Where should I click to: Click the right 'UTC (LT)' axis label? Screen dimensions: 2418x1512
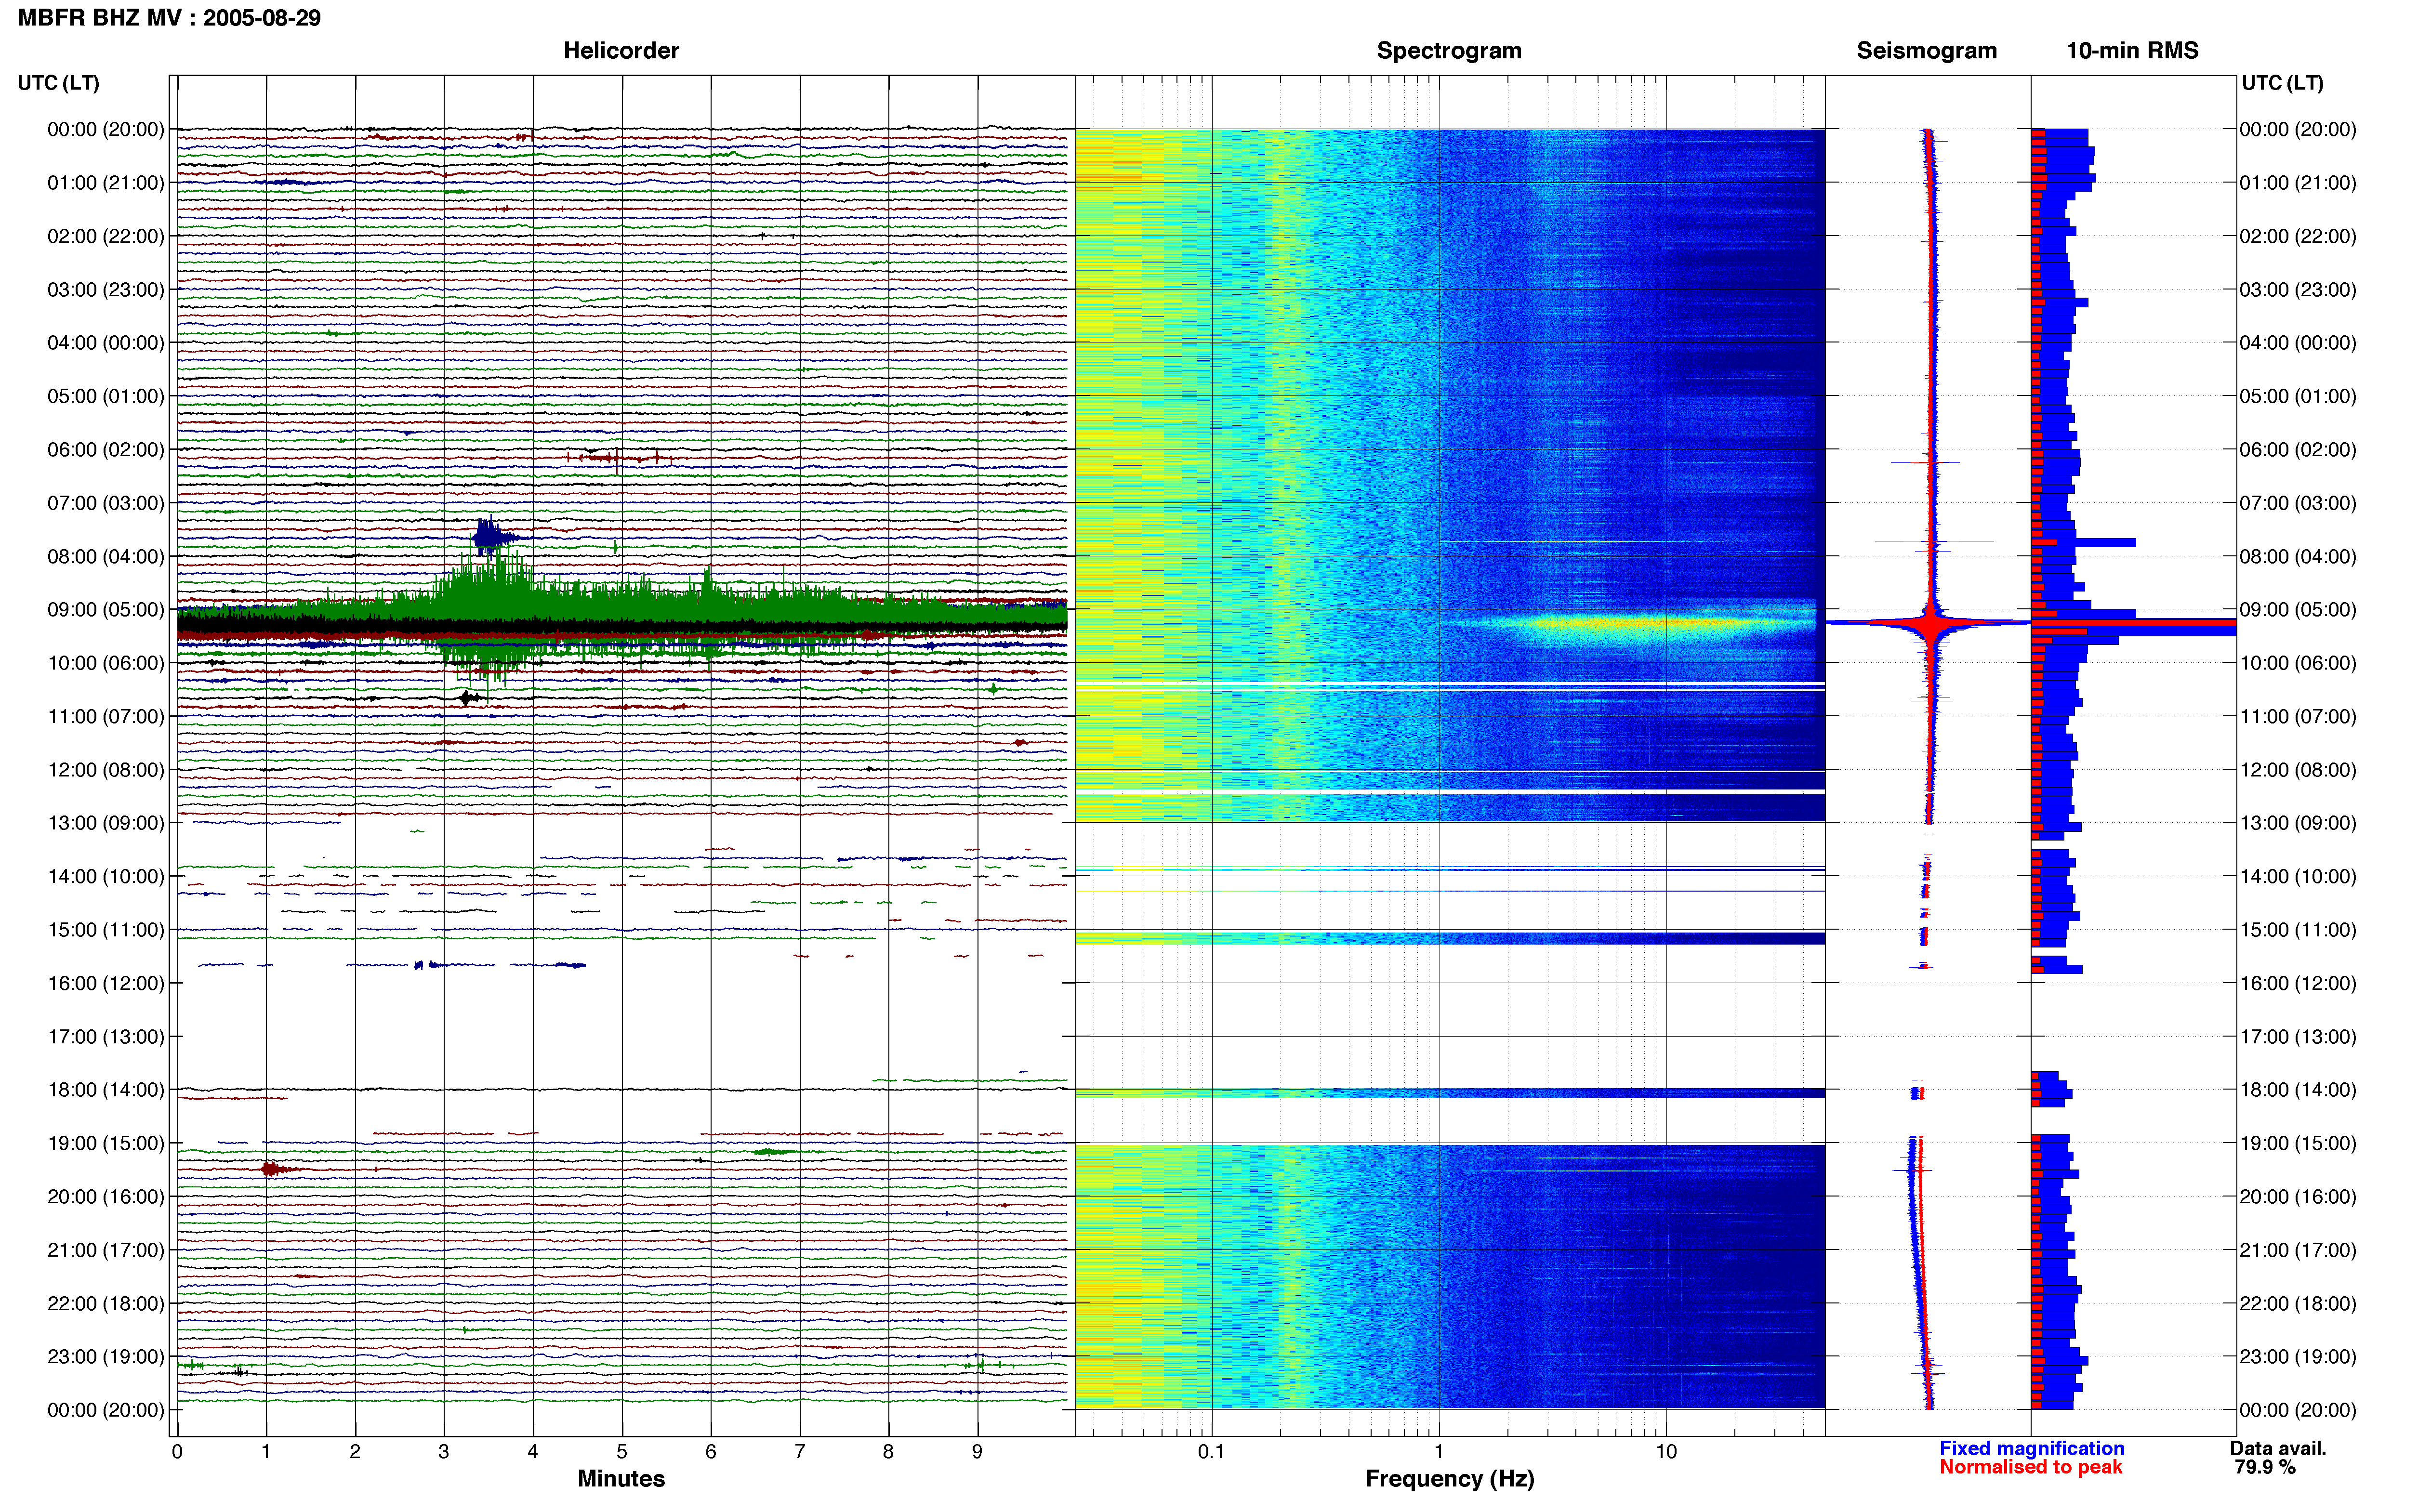pyautogui.click(x=2282, y=83)
